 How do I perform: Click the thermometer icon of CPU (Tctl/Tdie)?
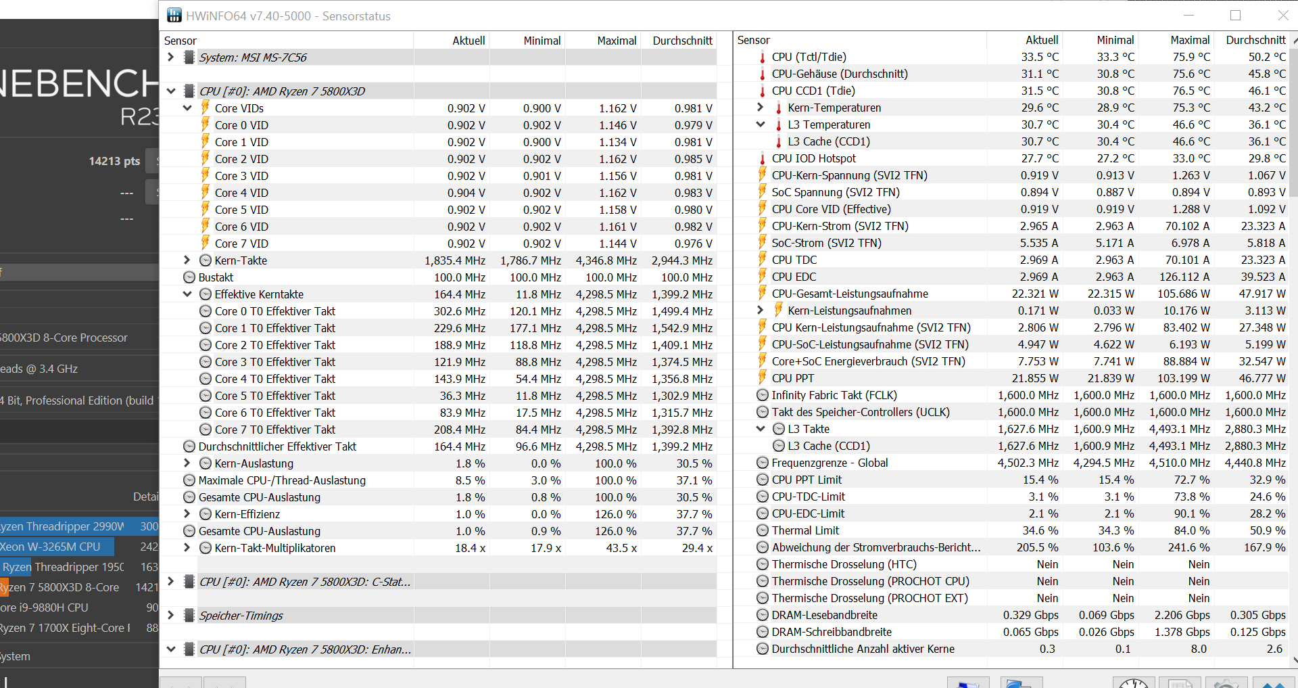pos(763,57)
